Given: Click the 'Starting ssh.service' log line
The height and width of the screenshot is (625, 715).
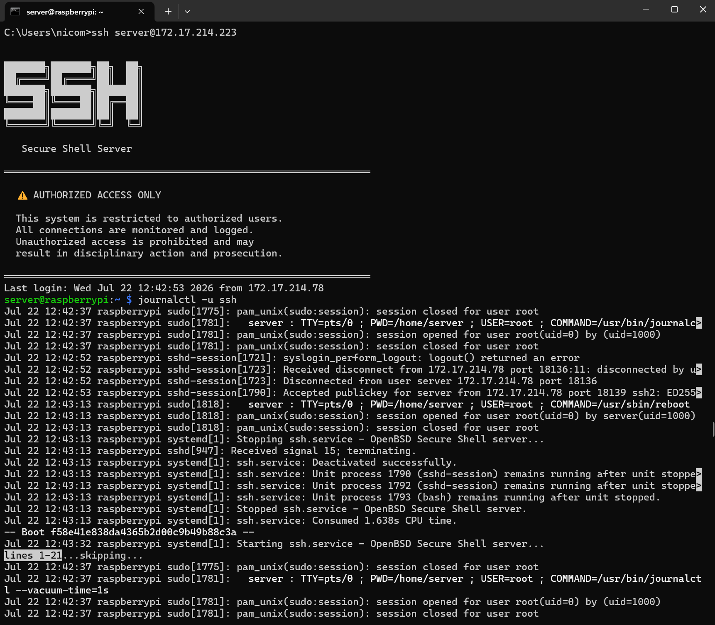Looking at the screenshot, I should click(x=274, y=544).
